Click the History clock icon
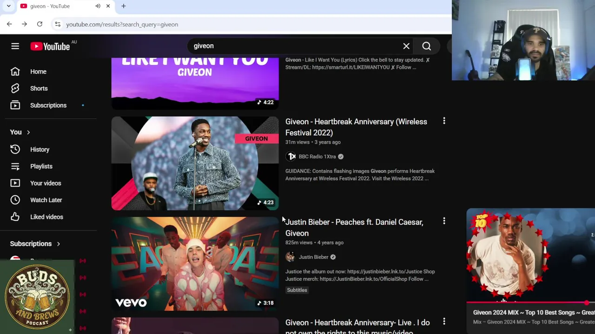 point(15,149)
